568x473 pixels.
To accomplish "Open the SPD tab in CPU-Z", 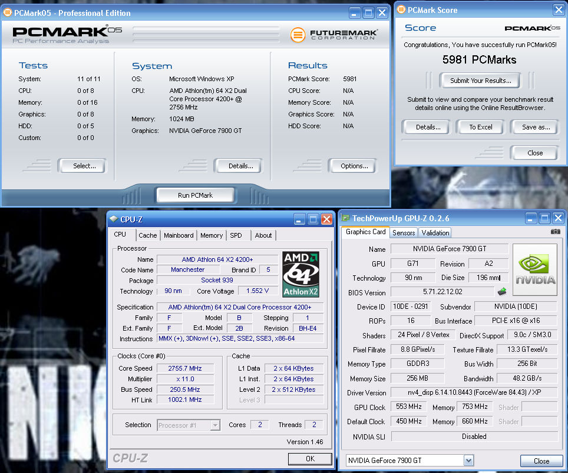I will point(236,235).
